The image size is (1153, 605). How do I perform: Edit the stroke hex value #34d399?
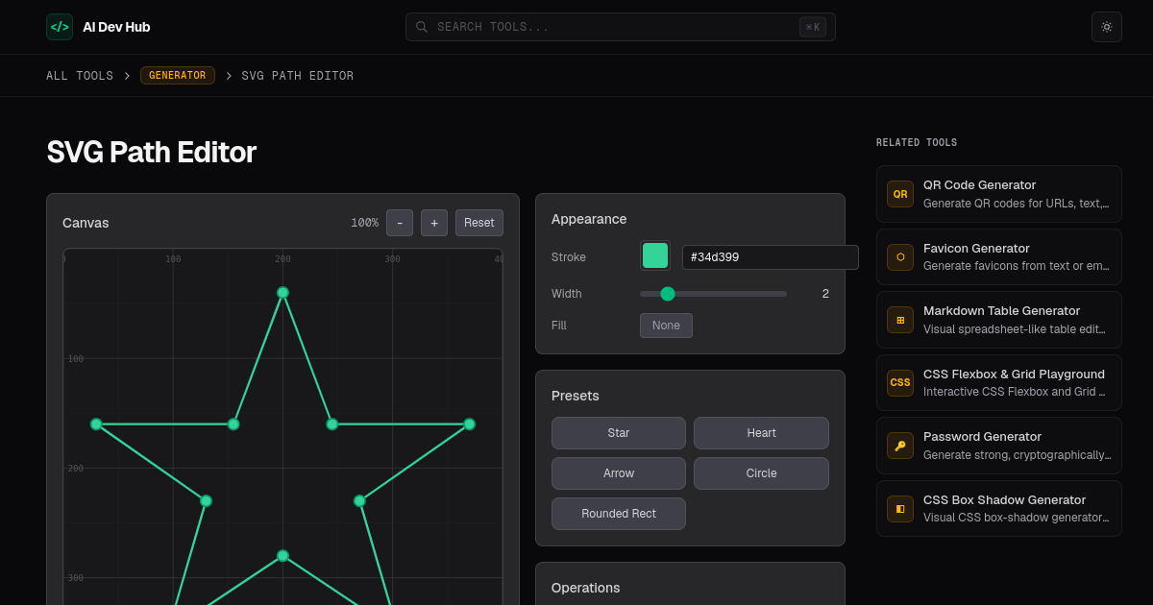click(771, 257)
